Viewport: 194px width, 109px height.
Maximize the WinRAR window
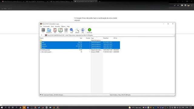tap(168, 24)
